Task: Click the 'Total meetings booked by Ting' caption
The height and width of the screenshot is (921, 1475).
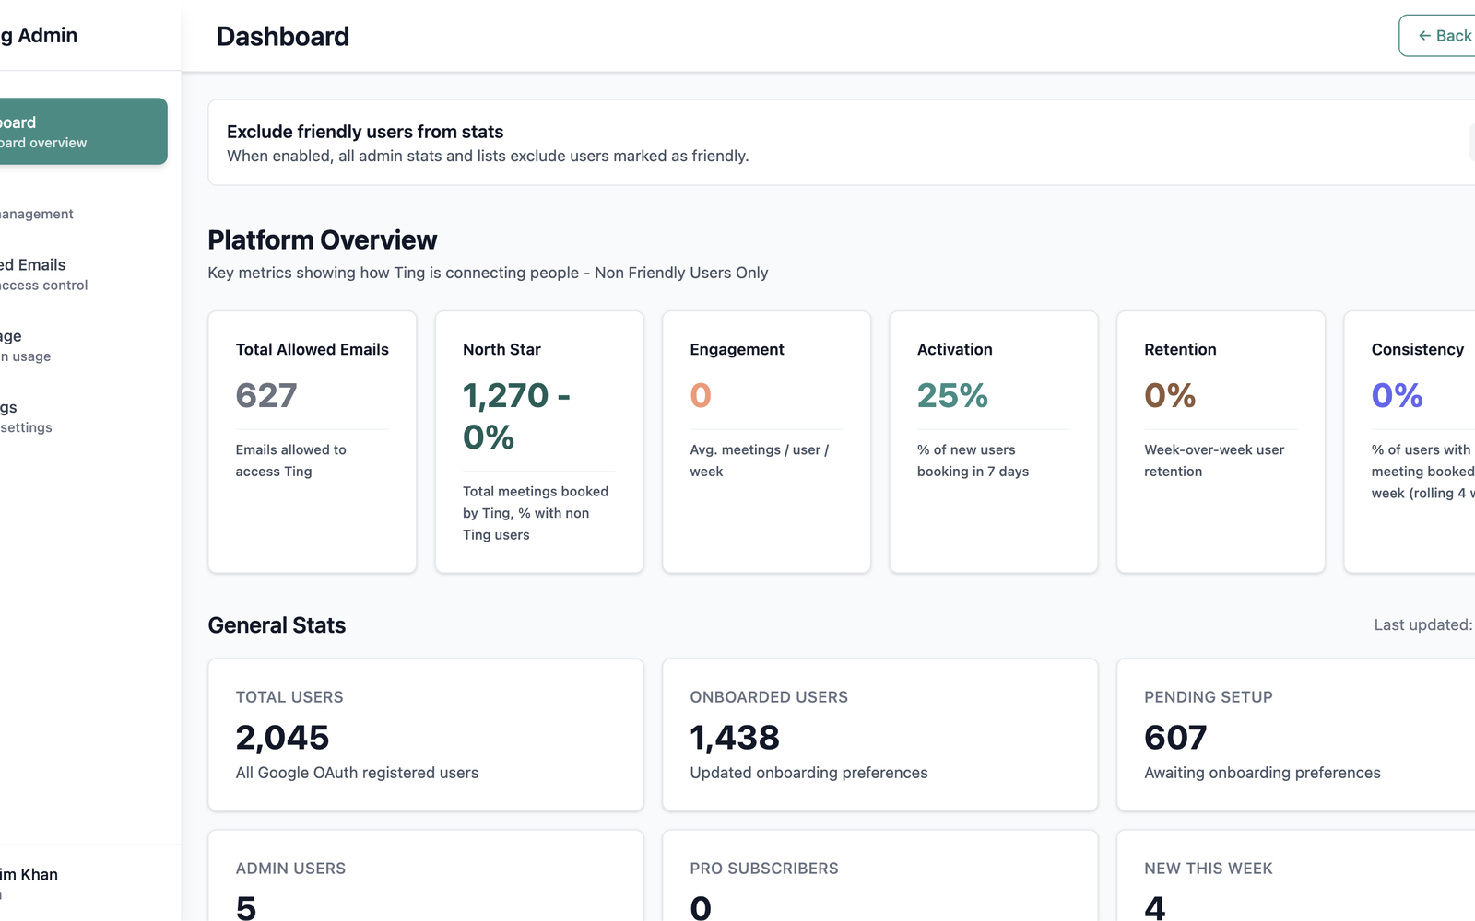Action: click(536, 513)
